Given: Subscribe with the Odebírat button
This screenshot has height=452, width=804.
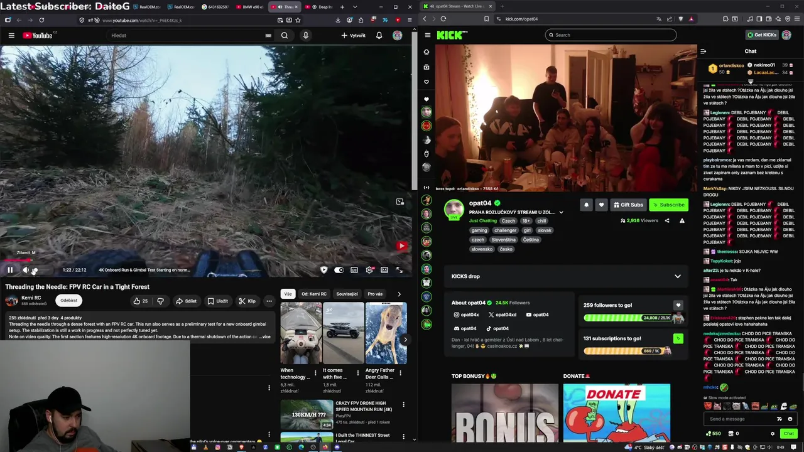Looking at the screenshot, I should coord(69,300).
